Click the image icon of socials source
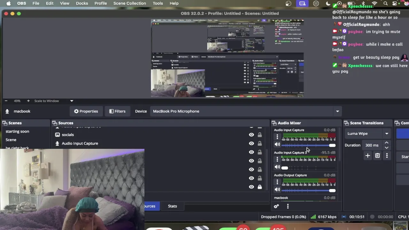Image resolution: width=409 pixels, height=230 pixels. tap(58, 135)
